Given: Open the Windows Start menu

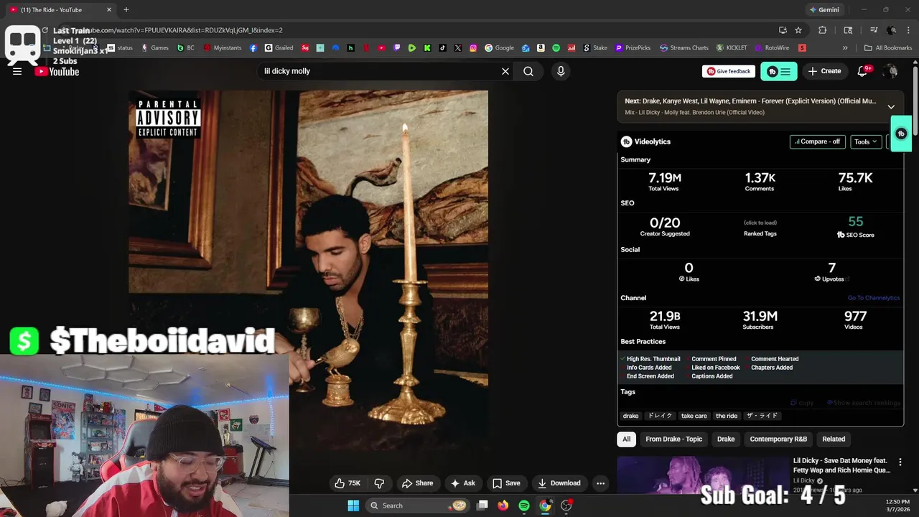Looking at the screenshot, I should (353, 506).
